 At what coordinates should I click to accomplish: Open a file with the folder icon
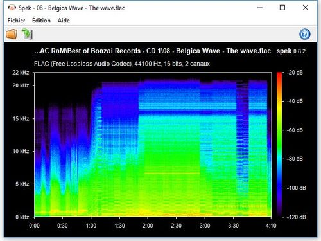[x=12, y=34]
